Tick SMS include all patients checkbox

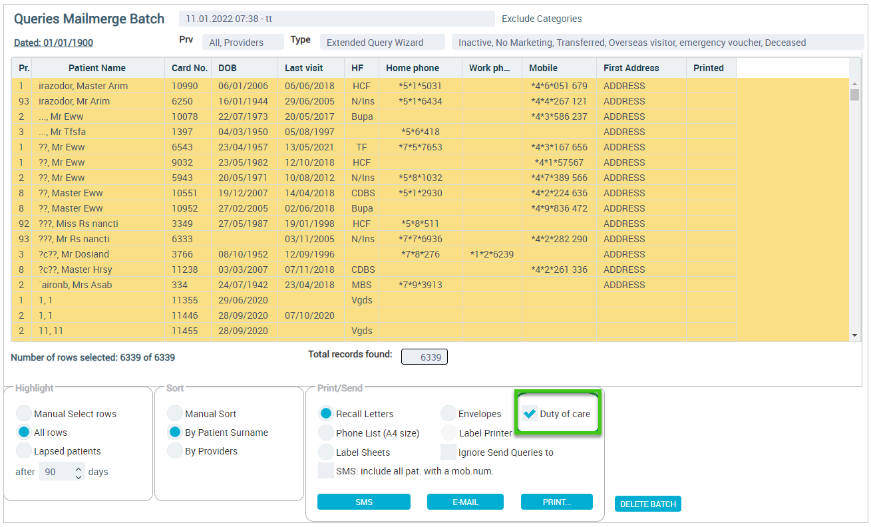[326, 470]
